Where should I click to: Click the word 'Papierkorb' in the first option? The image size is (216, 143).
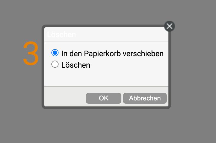coord(102,53)
